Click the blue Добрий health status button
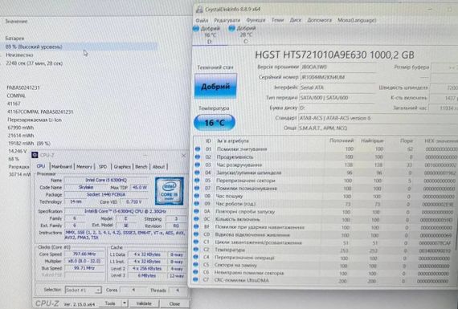458x309 pixels. coord(215,87)
